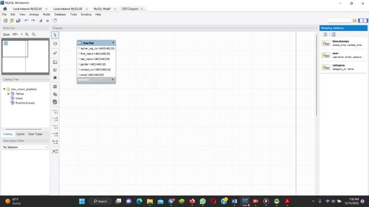The width and height of the screenshot is (369, 207).
Task: Collapse the new_vision_academy schema node
Action: click(4, 89)
